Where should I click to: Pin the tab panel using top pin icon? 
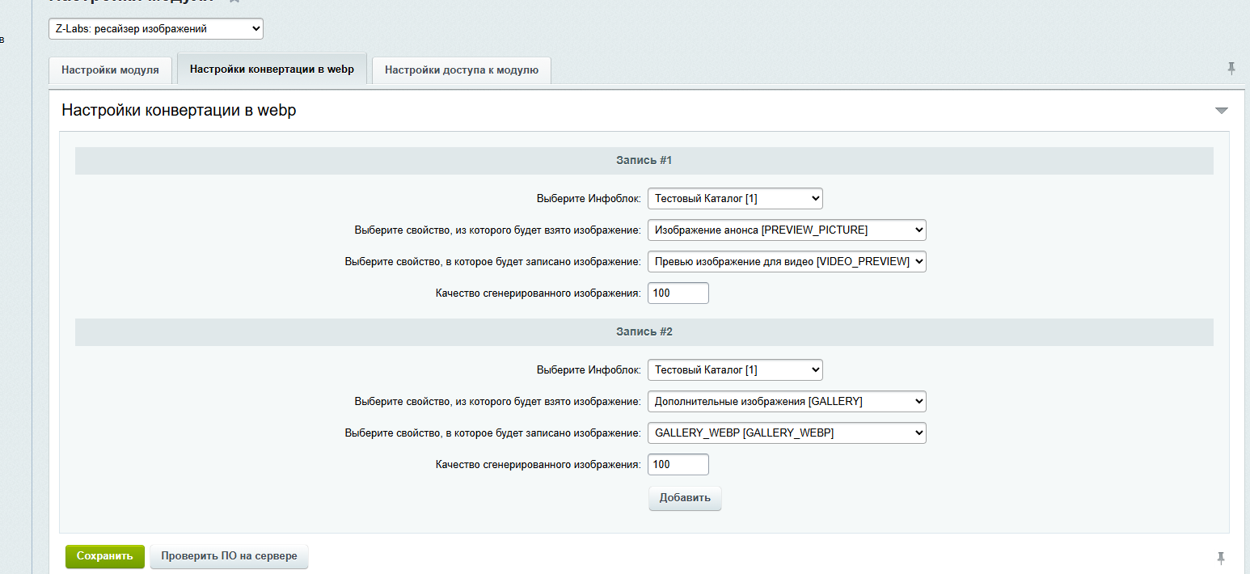[1231, 69]
